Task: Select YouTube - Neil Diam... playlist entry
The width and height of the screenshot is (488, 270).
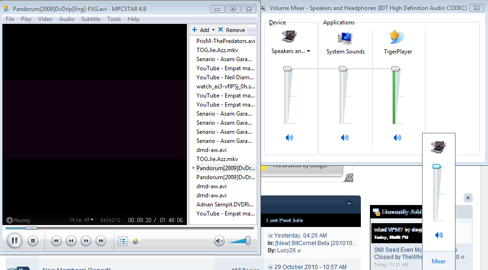Action: click(225, 77)
